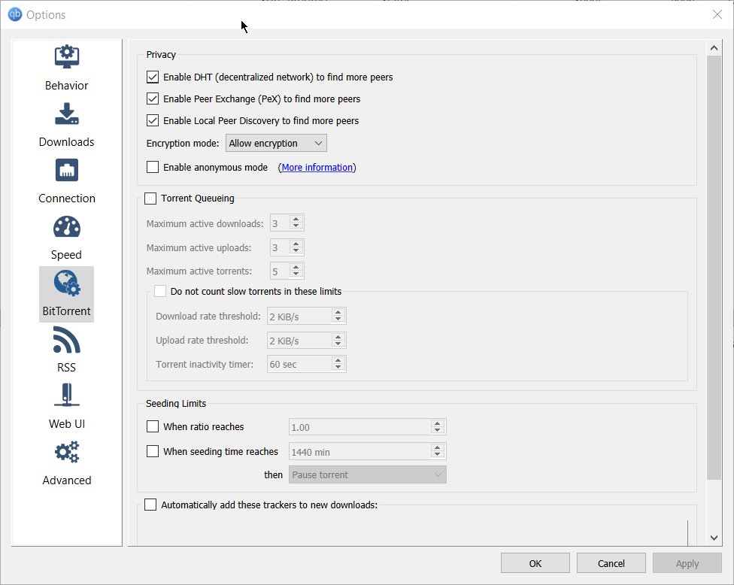Switch to the Behavior tab label
This screenshot has width=734, height=585.
[66, 86]
